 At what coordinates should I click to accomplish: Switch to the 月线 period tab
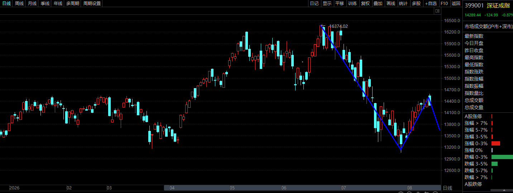click(x=32, y=4)
